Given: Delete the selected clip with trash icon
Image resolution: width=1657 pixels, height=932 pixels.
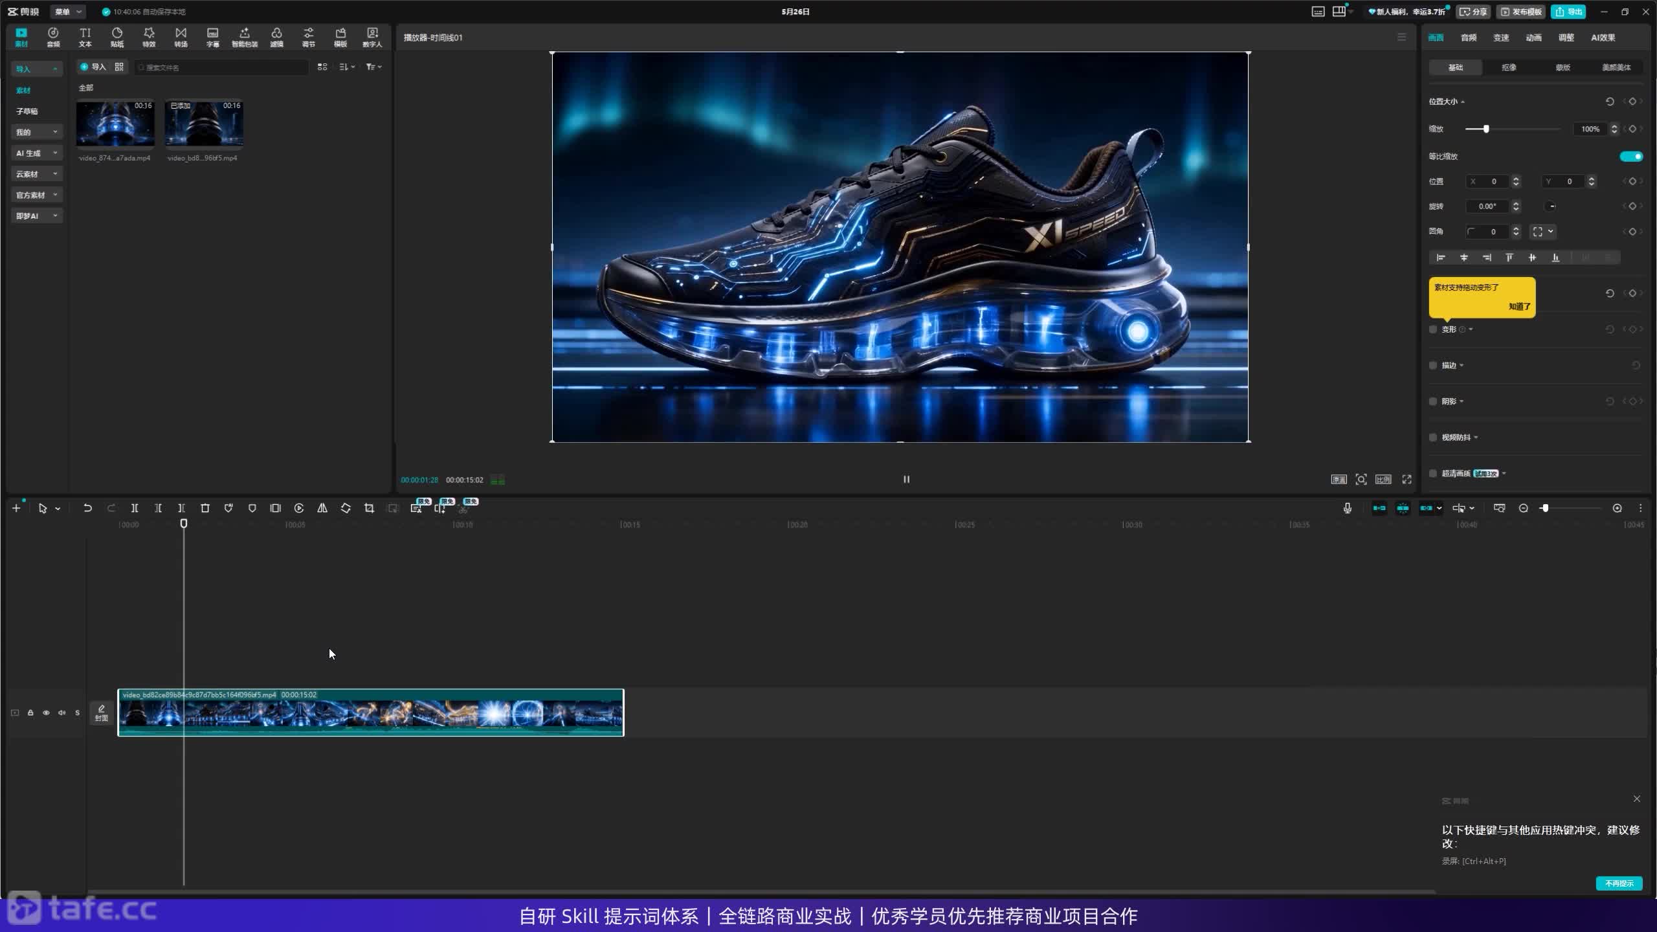Looking at the screenshot, I should coord(205,508).
